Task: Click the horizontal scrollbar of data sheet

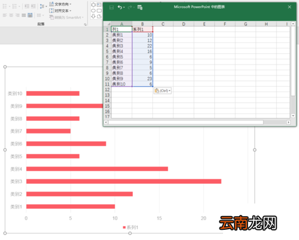Action: click(185, 122)
